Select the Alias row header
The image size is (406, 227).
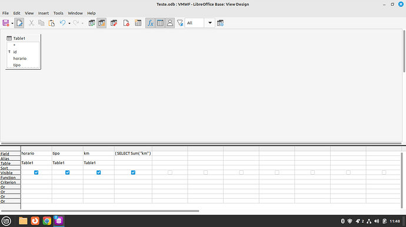(x=11, y=158)
